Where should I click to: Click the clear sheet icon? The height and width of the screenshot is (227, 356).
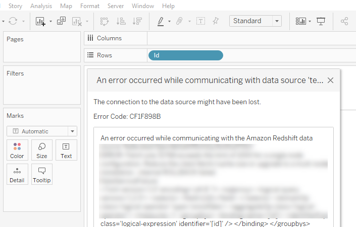point(77,22)
